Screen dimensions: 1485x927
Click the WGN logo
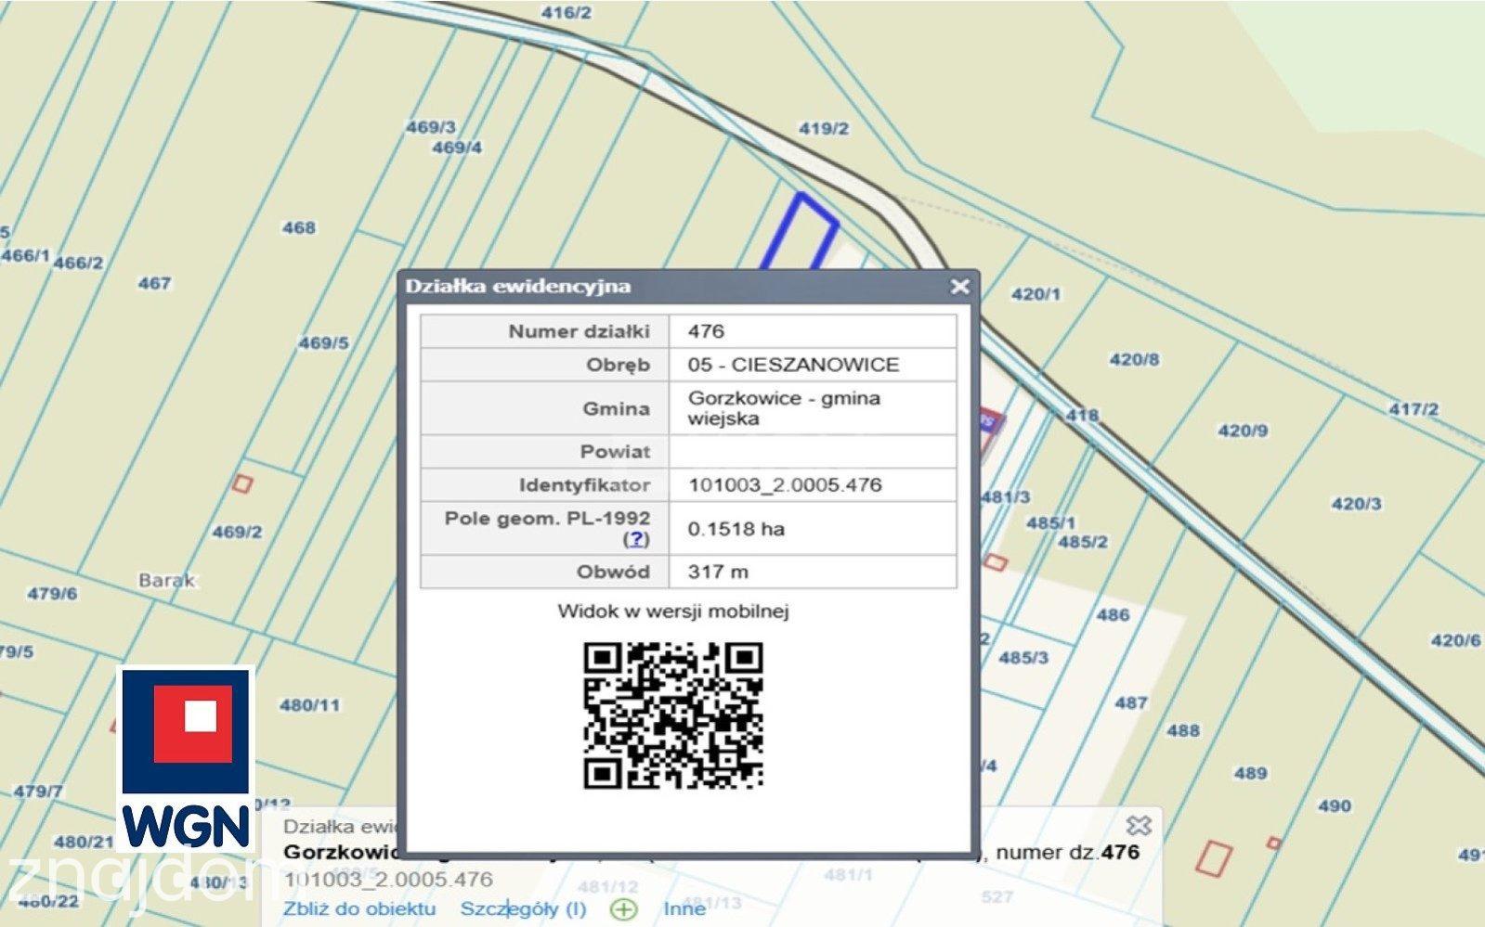point(187,759)
